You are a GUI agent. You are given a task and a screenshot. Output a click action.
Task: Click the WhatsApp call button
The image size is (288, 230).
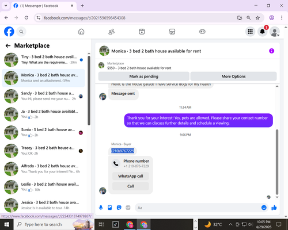[x=131, y=176]
